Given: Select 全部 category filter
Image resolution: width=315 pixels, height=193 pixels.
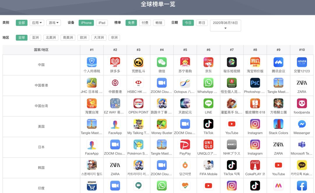Looking at the screenshot, I should [x=22, y=23].
